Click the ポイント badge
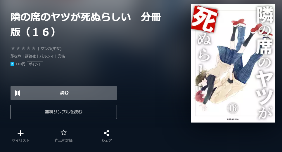This screenshot has width=282, height=152. tap(35, 64)
